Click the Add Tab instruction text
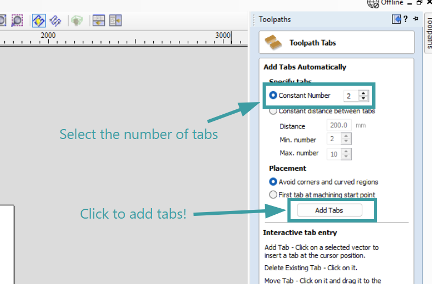This screenshot has width=432, height=284. [322, 252]
